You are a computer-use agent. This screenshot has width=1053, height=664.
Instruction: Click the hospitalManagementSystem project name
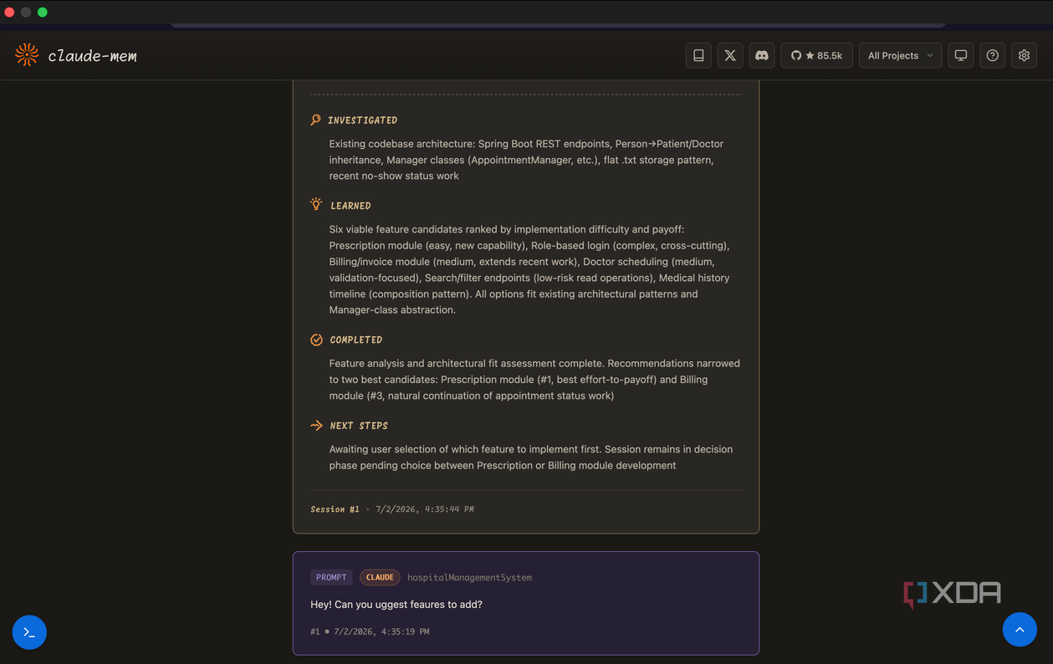pos(469,577)
